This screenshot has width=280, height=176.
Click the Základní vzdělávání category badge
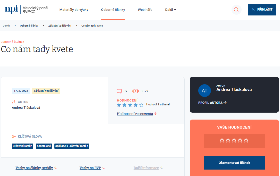coord(46,91)
